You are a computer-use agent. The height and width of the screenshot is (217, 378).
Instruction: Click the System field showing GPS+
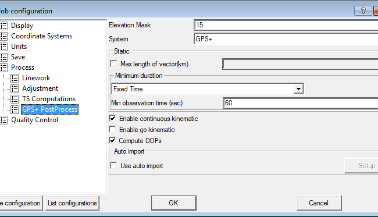[286, 39]
